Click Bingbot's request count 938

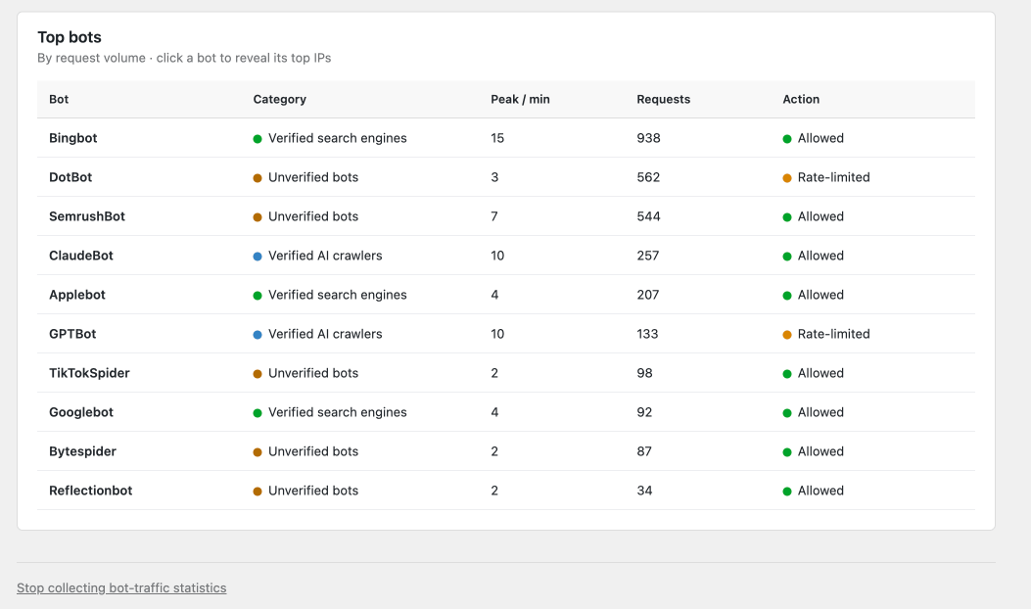[648, 138]
